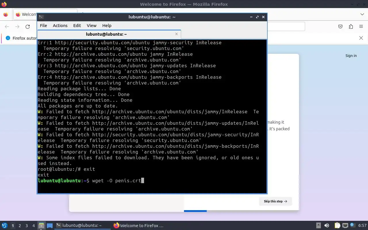The image size is (368, 230).
Task: Click the Err:4 jammy-backports line
Action: (x=130, y=77)
